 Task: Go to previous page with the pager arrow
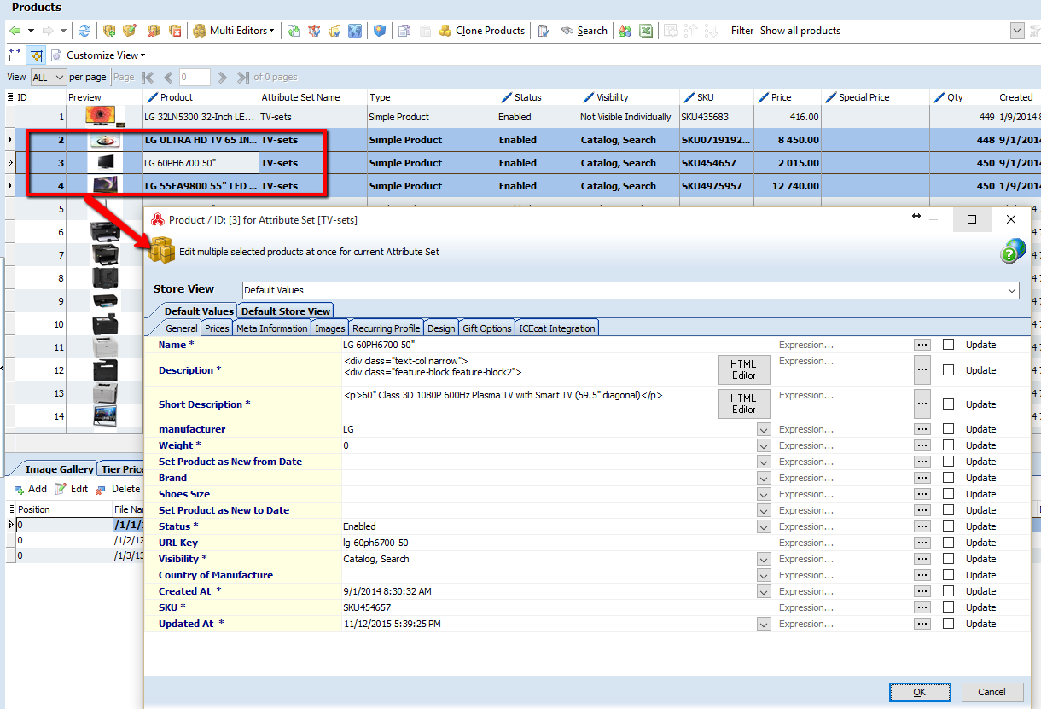coord(168,77)
